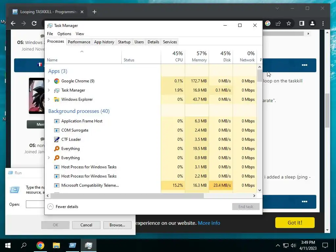Screen dimensions: 336x252
Task: Click the CTF Loader pen icon
Action: coord(56,139)
